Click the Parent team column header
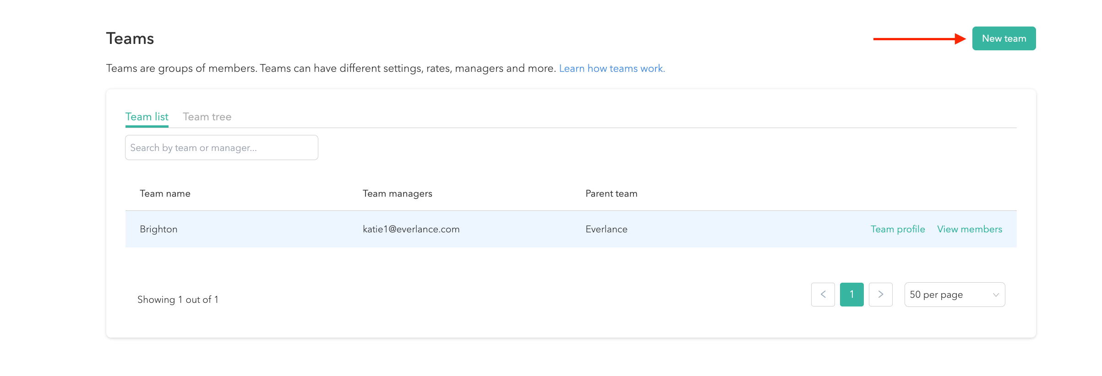Viewport: 1102px width, 376px height. 611,193
